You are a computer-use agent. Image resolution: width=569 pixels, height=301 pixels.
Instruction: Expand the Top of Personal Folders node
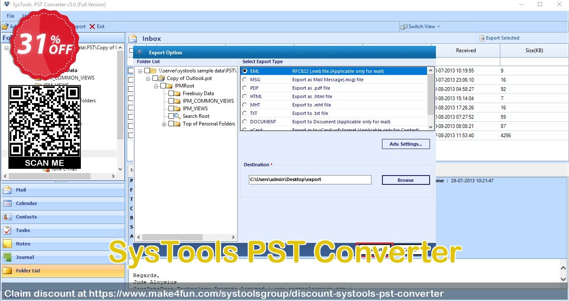(x=164, y=124)
